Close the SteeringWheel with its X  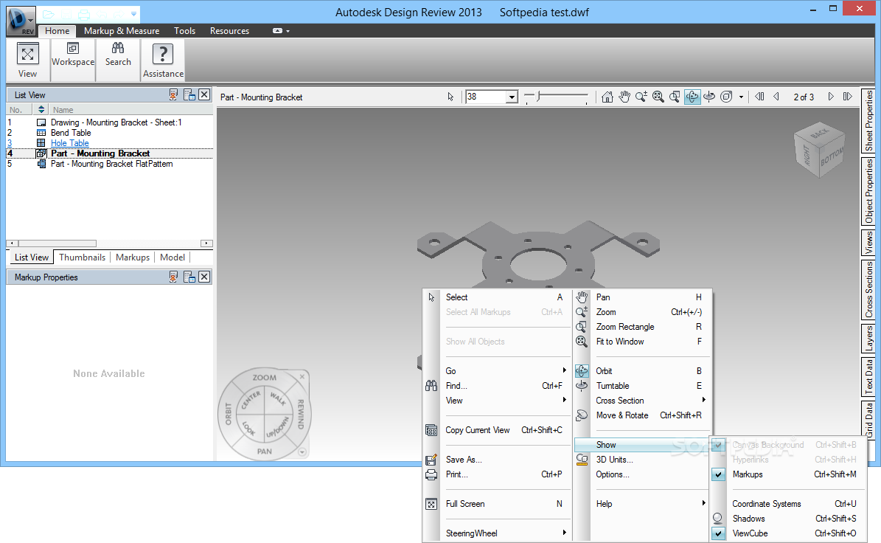[302, 376]
